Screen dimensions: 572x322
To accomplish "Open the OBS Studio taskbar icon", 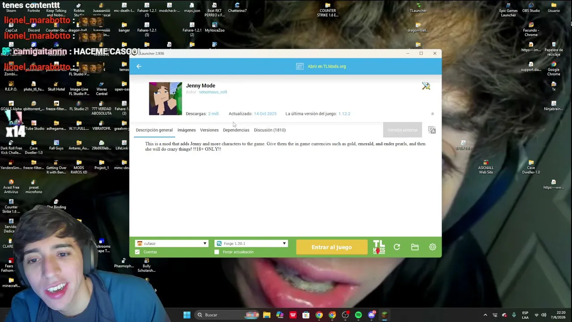I will pyautogui.click(x=345, y=315).
